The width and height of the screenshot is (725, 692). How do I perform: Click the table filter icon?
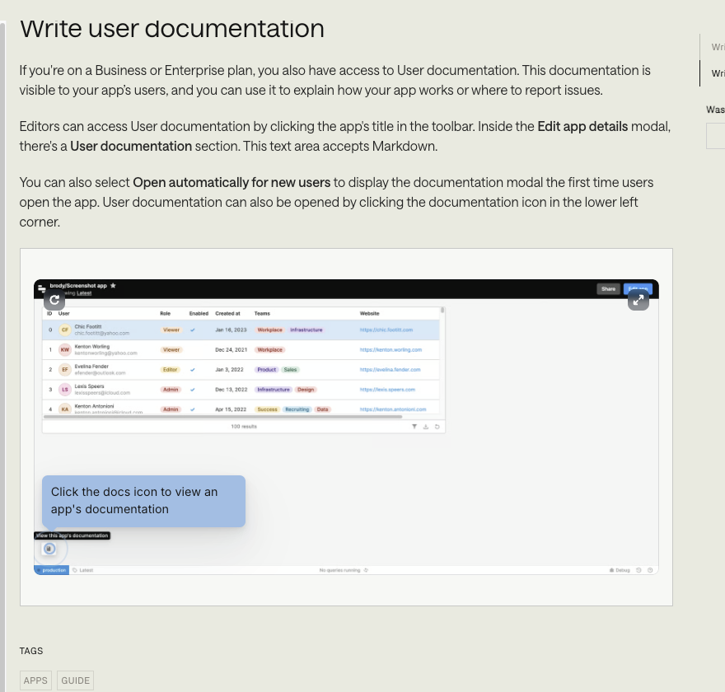point(415,427)
